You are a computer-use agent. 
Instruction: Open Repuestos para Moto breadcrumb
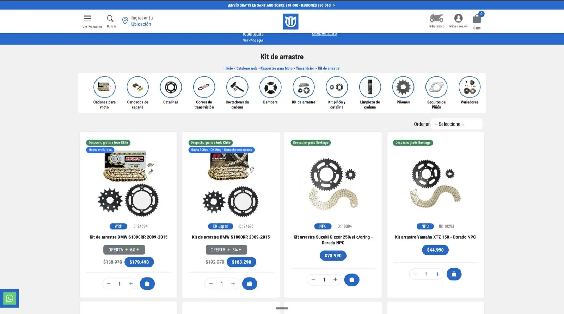(276, 68)
